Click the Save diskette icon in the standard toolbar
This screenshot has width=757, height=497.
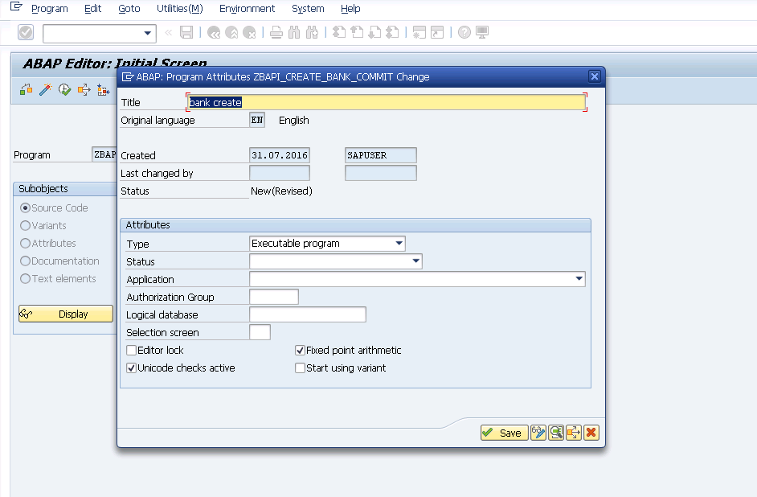[x=186, y=32]
